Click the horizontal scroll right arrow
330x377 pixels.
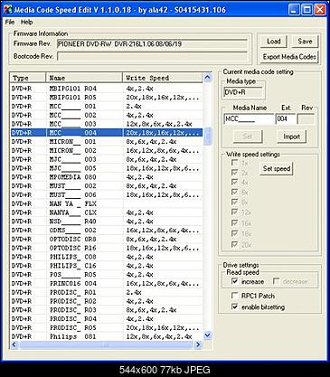(x=198, y=344)
